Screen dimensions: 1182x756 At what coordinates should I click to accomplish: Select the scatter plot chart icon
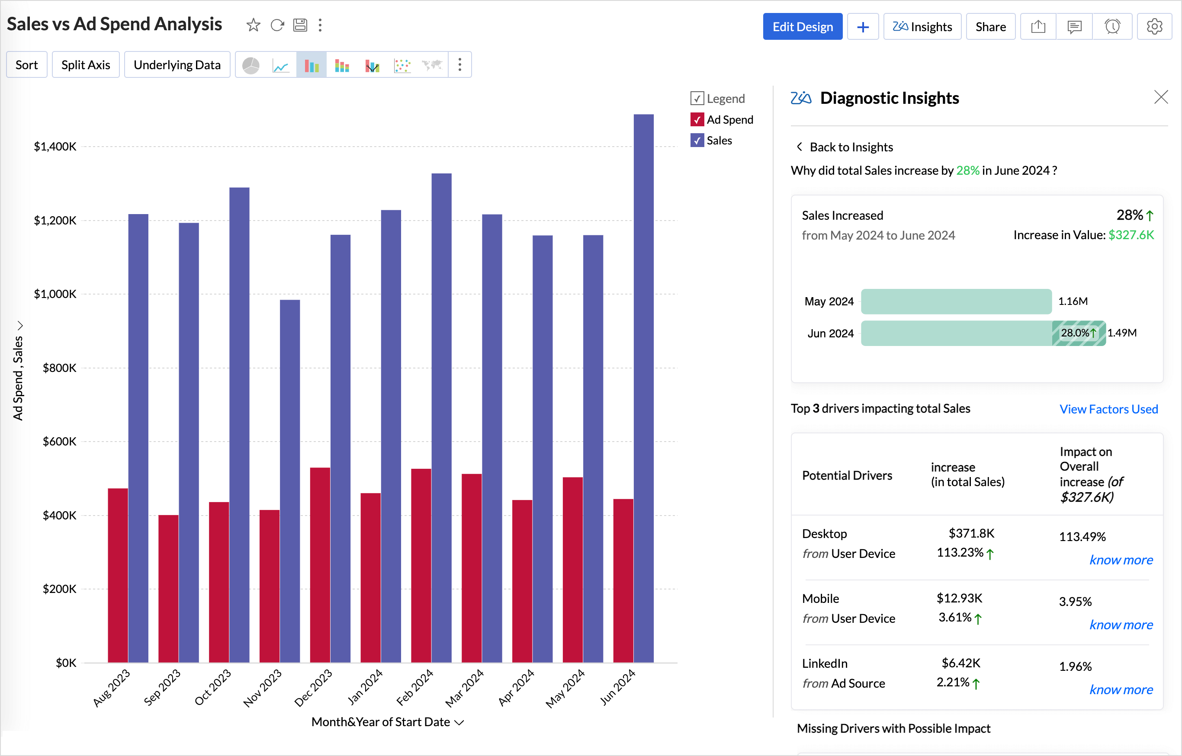[x=402, y=65]
